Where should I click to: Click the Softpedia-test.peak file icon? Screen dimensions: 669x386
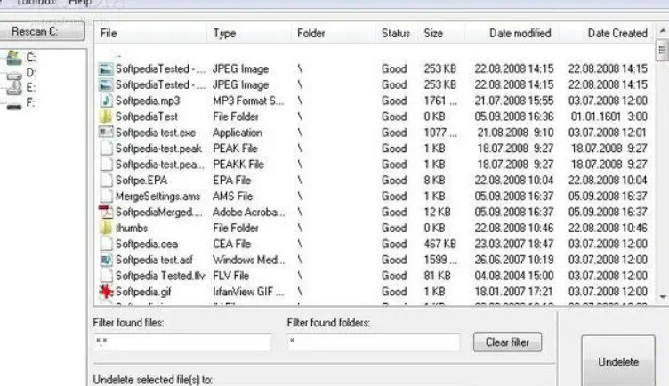coord(106,149)
